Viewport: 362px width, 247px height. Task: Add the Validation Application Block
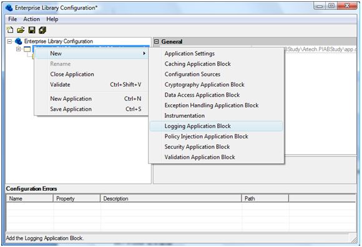tap(217, 157)
